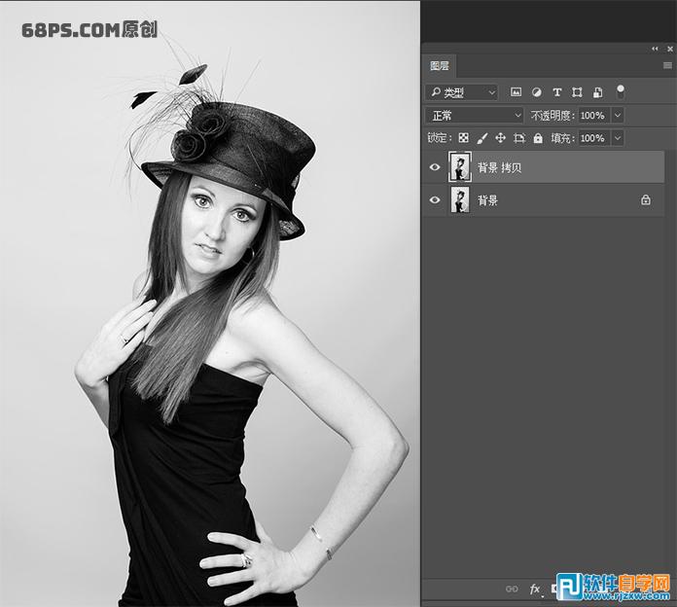This screenshot has width=677, height=607.
Task: Click the adjustment layer filter icon
Action: (x=536, y=92)
